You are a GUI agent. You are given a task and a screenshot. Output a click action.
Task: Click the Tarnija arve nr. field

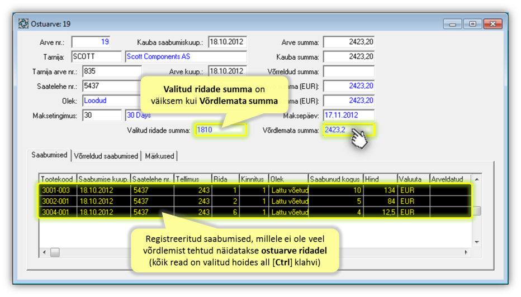pyautogui.click(x=111, y=71)
